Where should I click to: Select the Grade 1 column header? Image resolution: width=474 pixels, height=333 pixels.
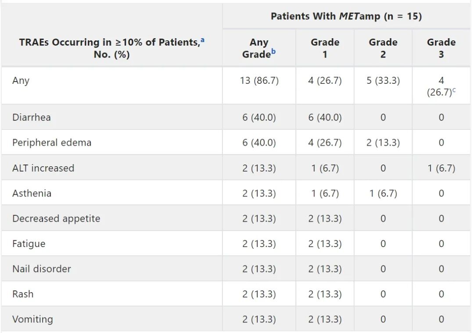325,48
